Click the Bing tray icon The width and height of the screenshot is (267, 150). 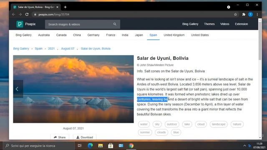click(x=249, y=145)
